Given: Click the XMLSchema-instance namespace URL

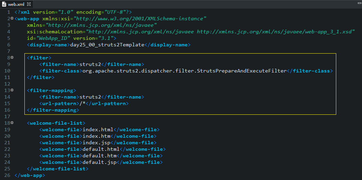Looking at the screenshot, I should pos(141,19).
